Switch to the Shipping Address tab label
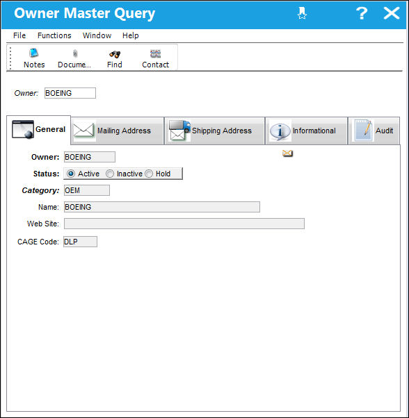 222,131
